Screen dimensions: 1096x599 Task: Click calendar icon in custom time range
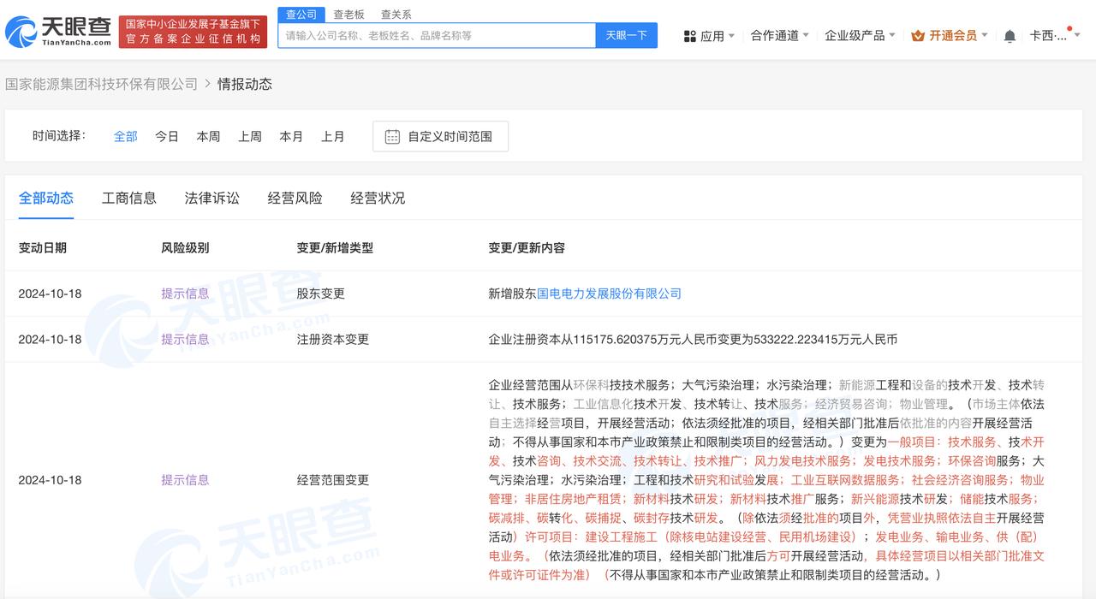click(392, 137)
